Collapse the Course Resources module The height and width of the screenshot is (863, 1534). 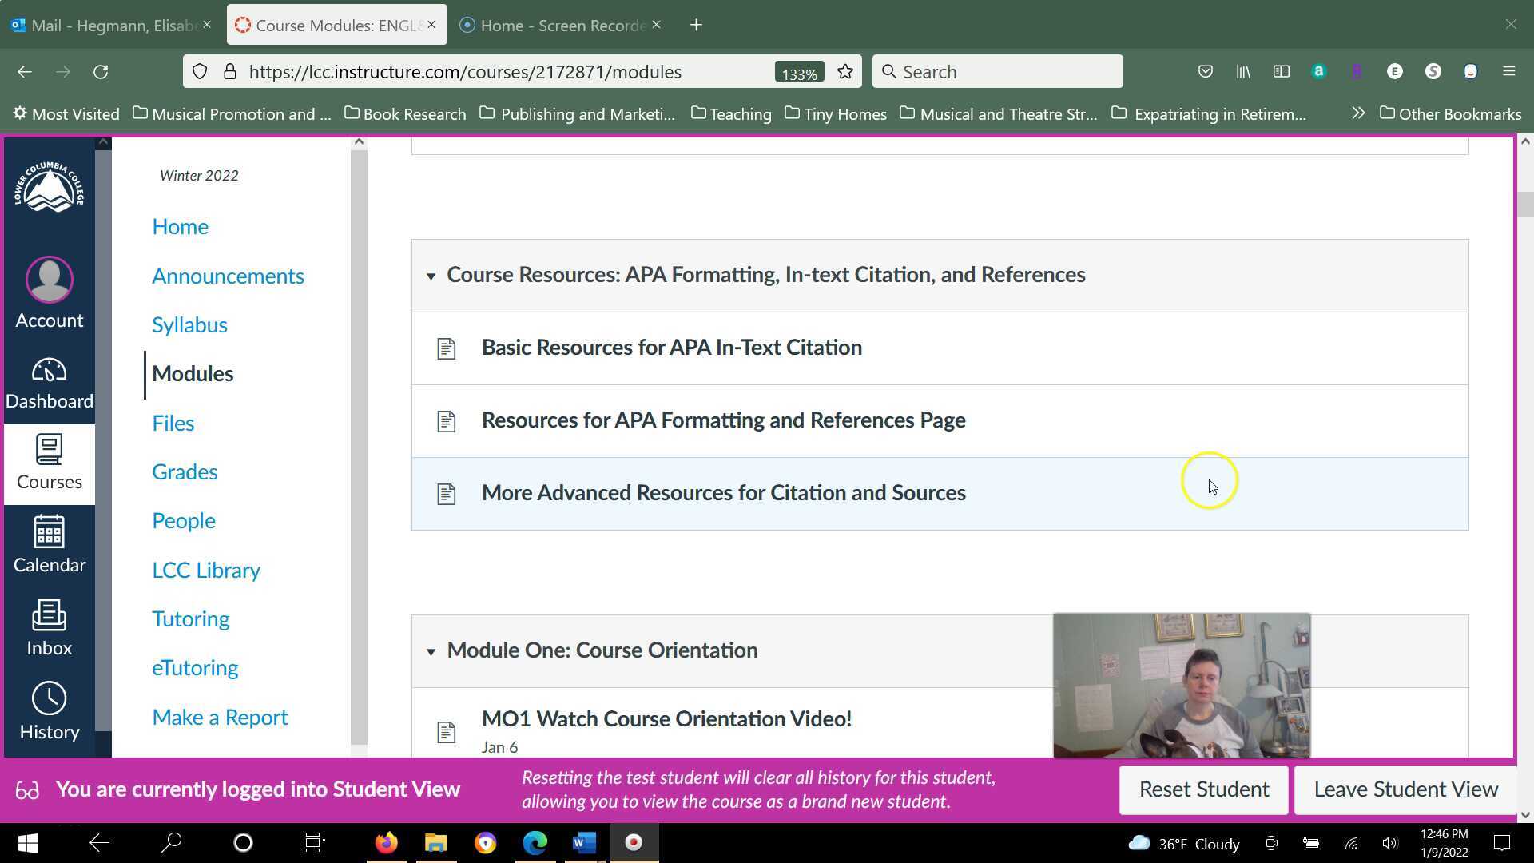(431, 276)
